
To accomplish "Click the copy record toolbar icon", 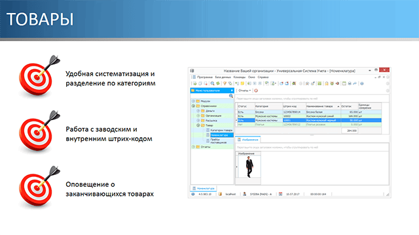I will 200,84.
